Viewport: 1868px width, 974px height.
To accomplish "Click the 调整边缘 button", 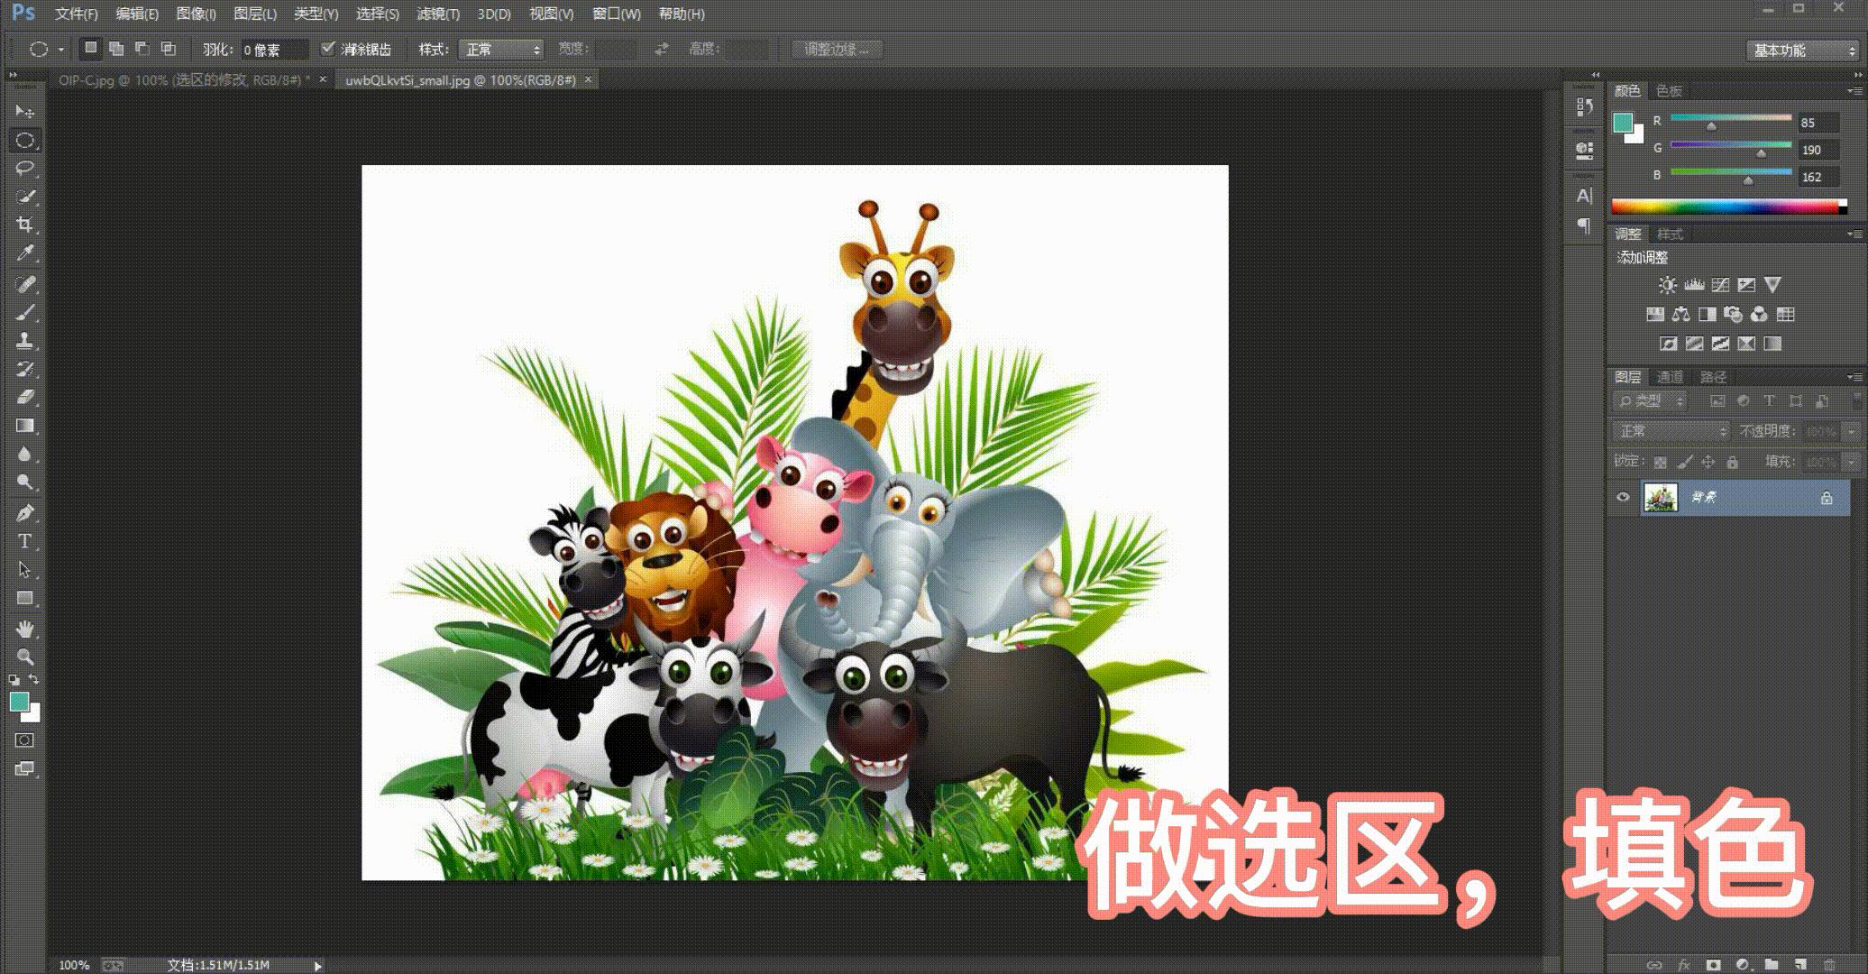I will click(x=837, y=50).
